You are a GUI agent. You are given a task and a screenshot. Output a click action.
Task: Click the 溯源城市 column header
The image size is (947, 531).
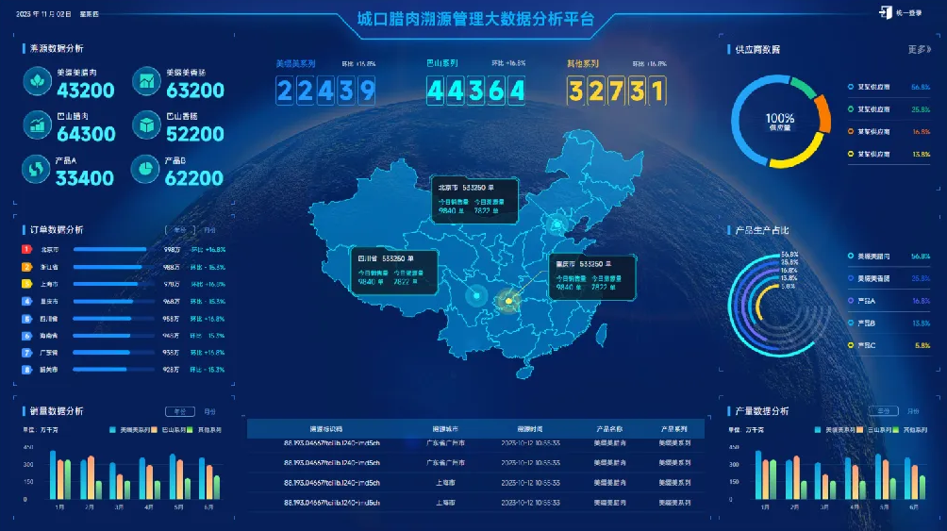pyautogui.click(x=445, y=429)
